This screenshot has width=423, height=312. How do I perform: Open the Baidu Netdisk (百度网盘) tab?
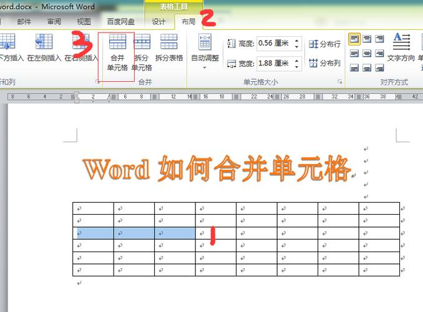pos(121,22)
